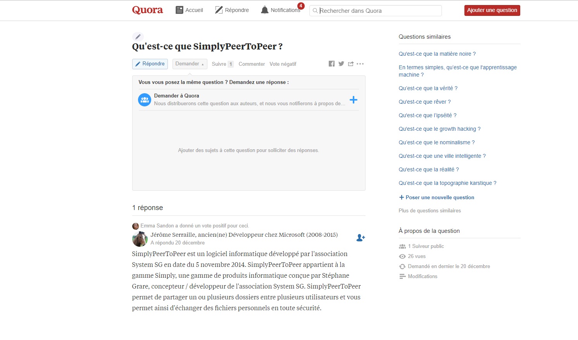The image size is (578, 340).
Task: Click the Répondre button under the question
Action: pos(150,64)
